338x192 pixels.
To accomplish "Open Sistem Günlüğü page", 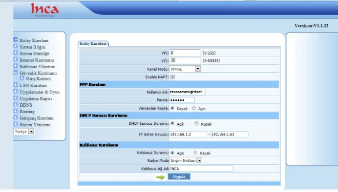I will [35, 54].
